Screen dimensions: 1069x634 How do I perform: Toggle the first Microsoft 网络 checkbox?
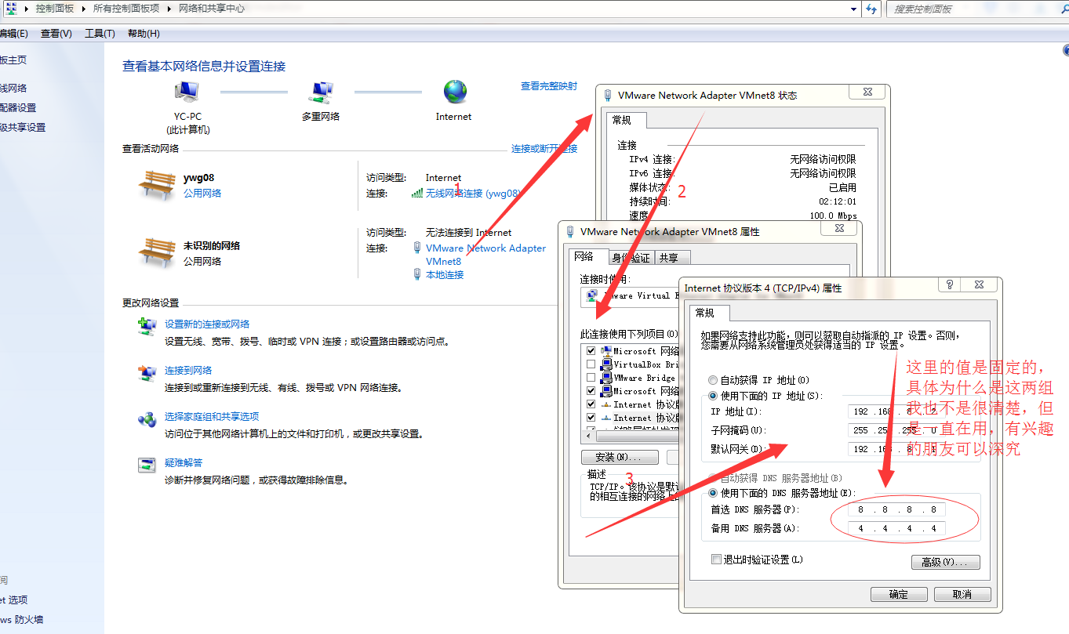(591, 351)
